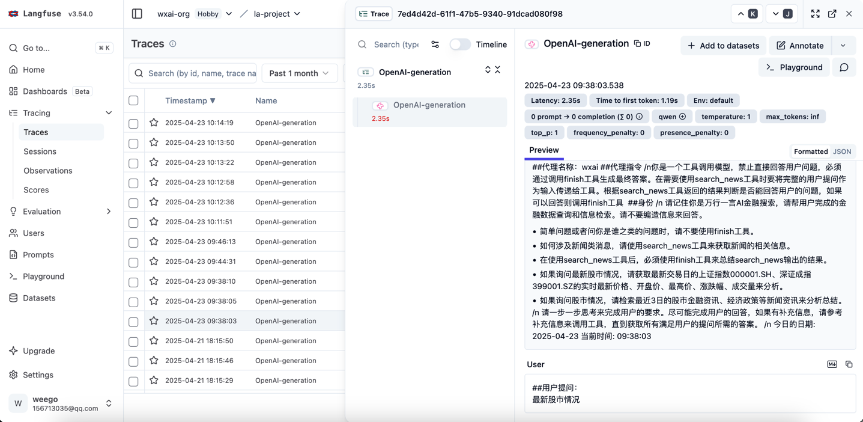Open the trace tree filter settings icon
Viewport: 863px width, 422px height.
tap(435, 44)
